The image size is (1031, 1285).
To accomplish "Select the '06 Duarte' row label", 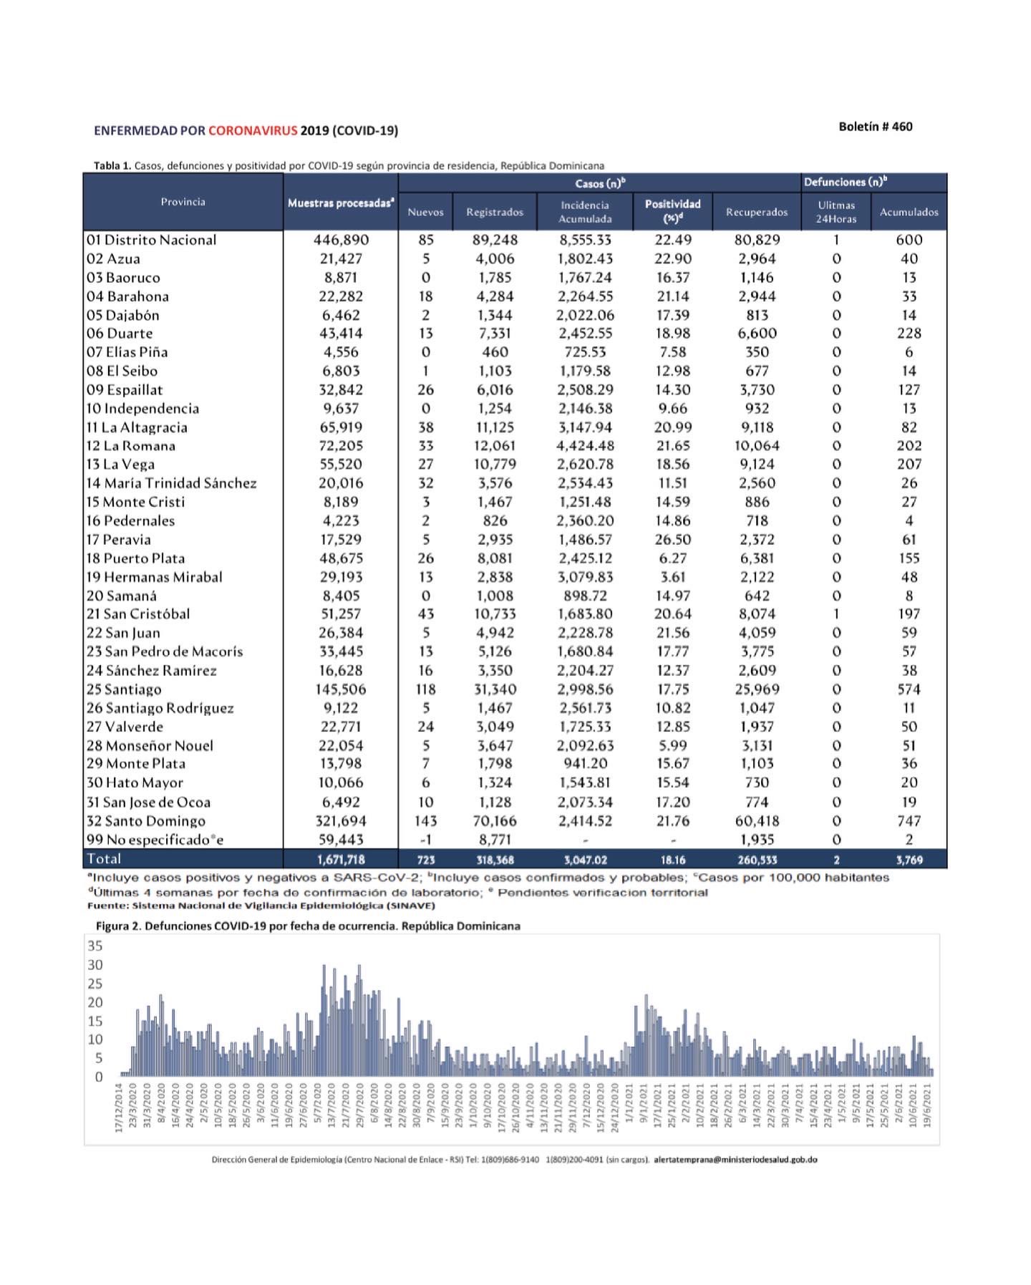I will coord(120,333).
